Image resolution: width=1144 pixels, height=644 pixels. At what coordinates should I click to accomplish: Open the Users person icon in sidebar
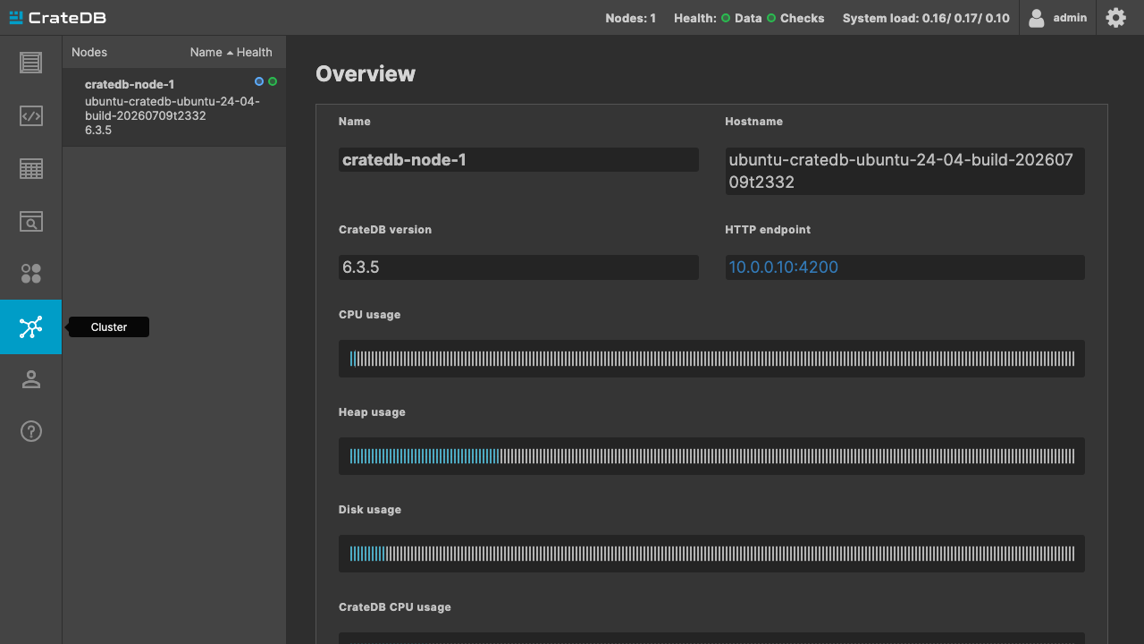point(30,379)
